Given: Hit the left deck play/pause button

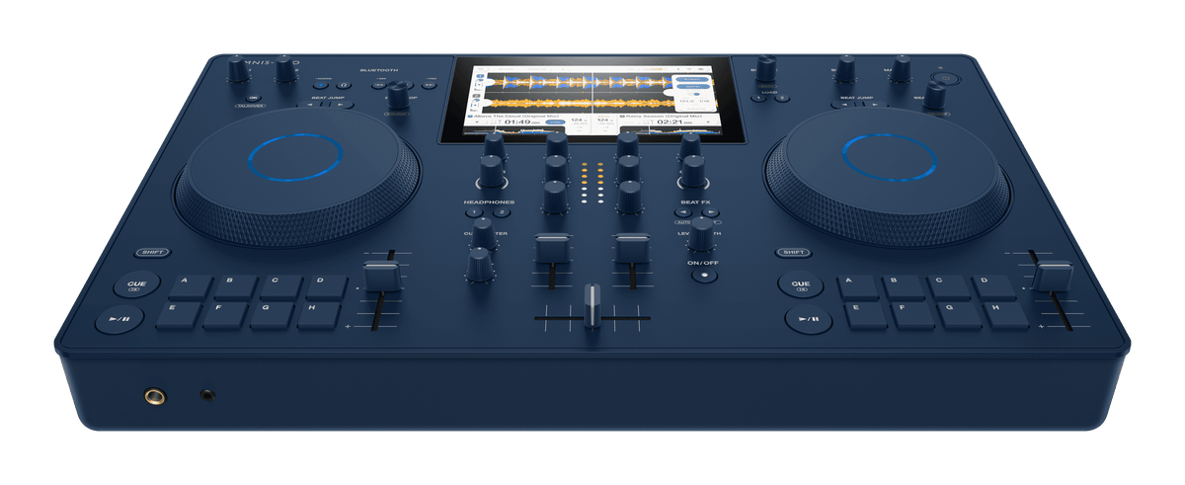Looking at the screenshot, I should 118,320.
